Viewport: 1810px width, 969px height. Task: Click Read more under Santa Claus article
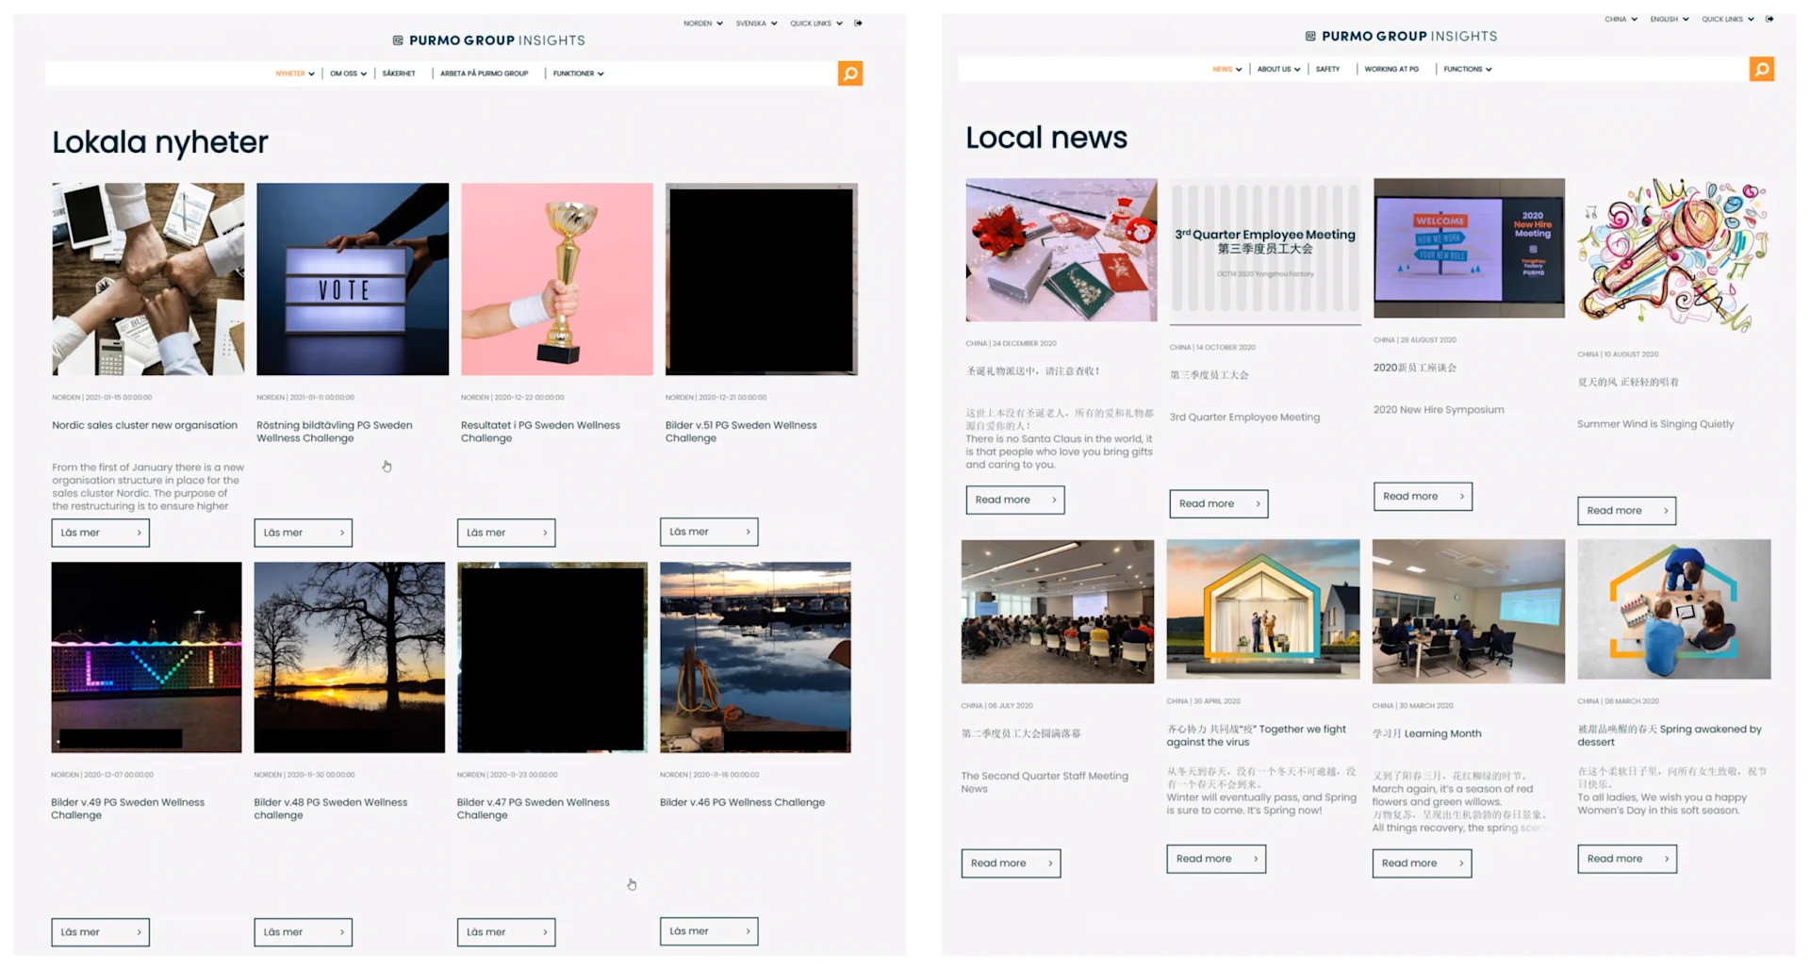(1015, 500)
